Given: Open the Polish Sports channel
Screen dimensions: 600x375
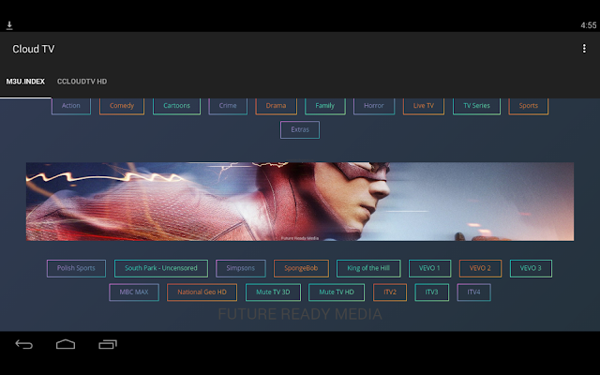Looking at the screenshot, I should pos(76,268).
